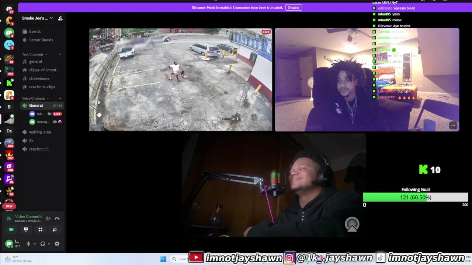This screenshot has height=265, width=472.
Task: Open the crown server icon with badge 767
Action: coord(9,155)
